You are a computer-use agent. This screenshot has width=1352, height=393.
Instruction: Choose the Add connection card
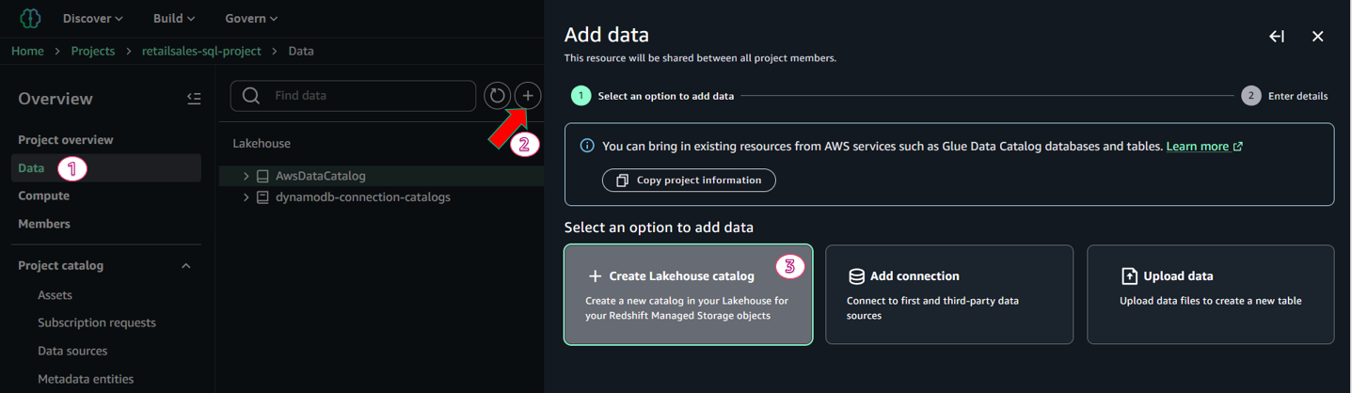pyautogui.click(x=949, y=295)
